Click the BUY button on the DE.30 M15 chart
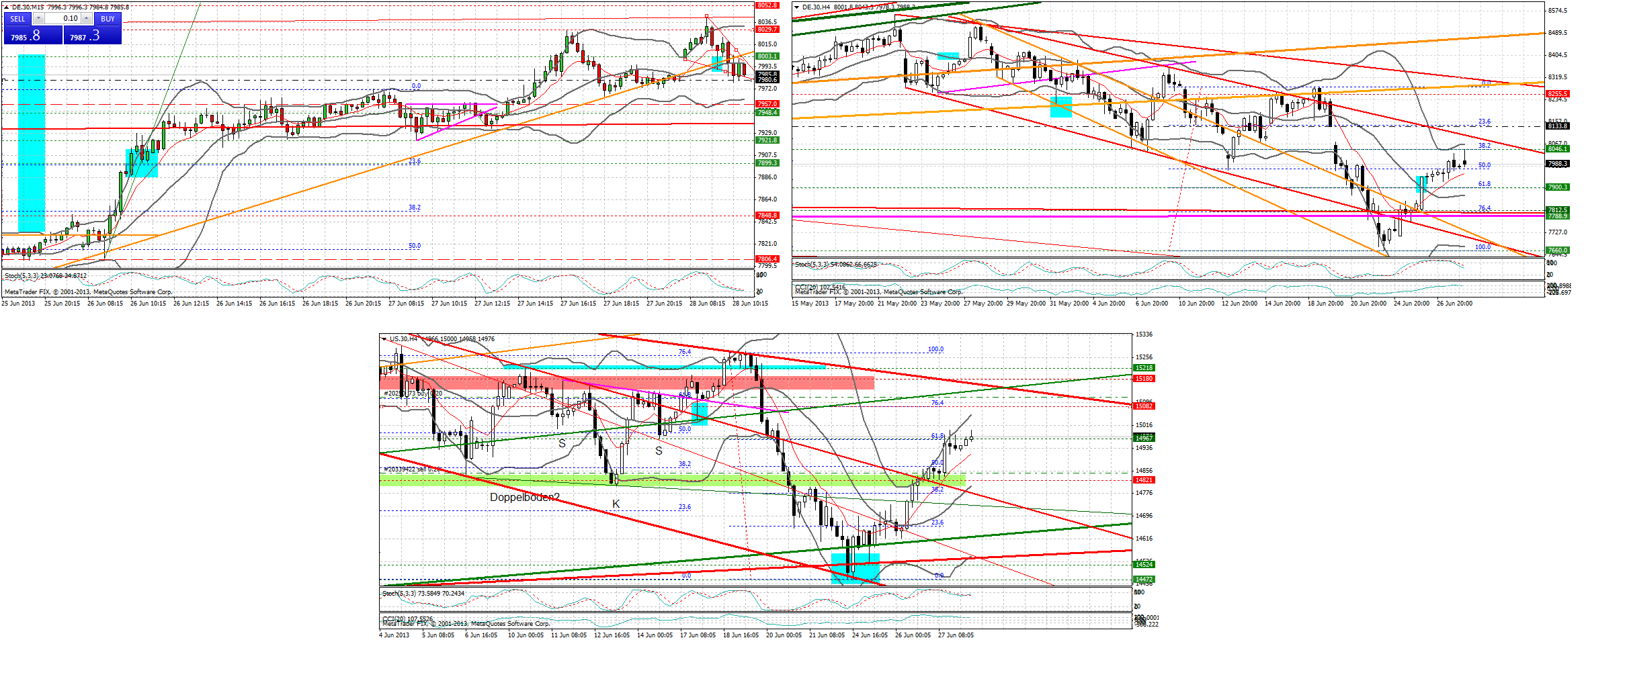1629x685 pixels. (x=108, y=19)
